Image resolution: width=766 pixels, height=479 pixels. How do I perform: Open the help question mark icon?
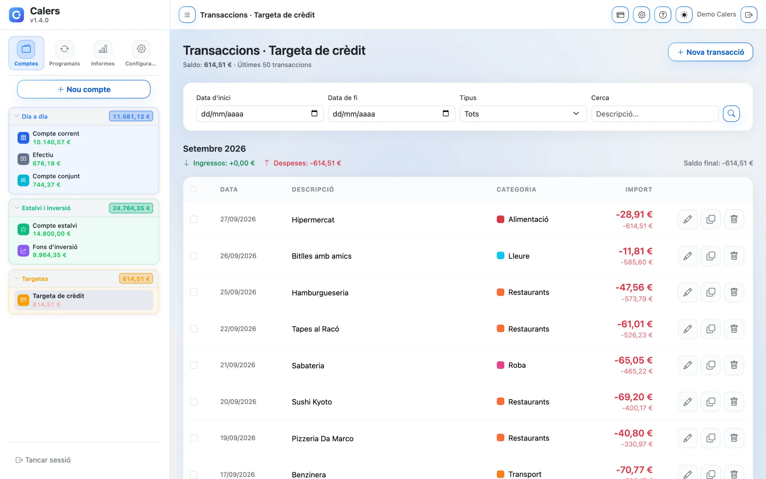coord(663,15)
